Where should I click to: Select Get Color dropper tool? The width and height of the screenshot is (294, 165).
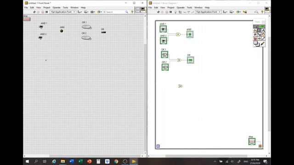[x=263, y=38]
